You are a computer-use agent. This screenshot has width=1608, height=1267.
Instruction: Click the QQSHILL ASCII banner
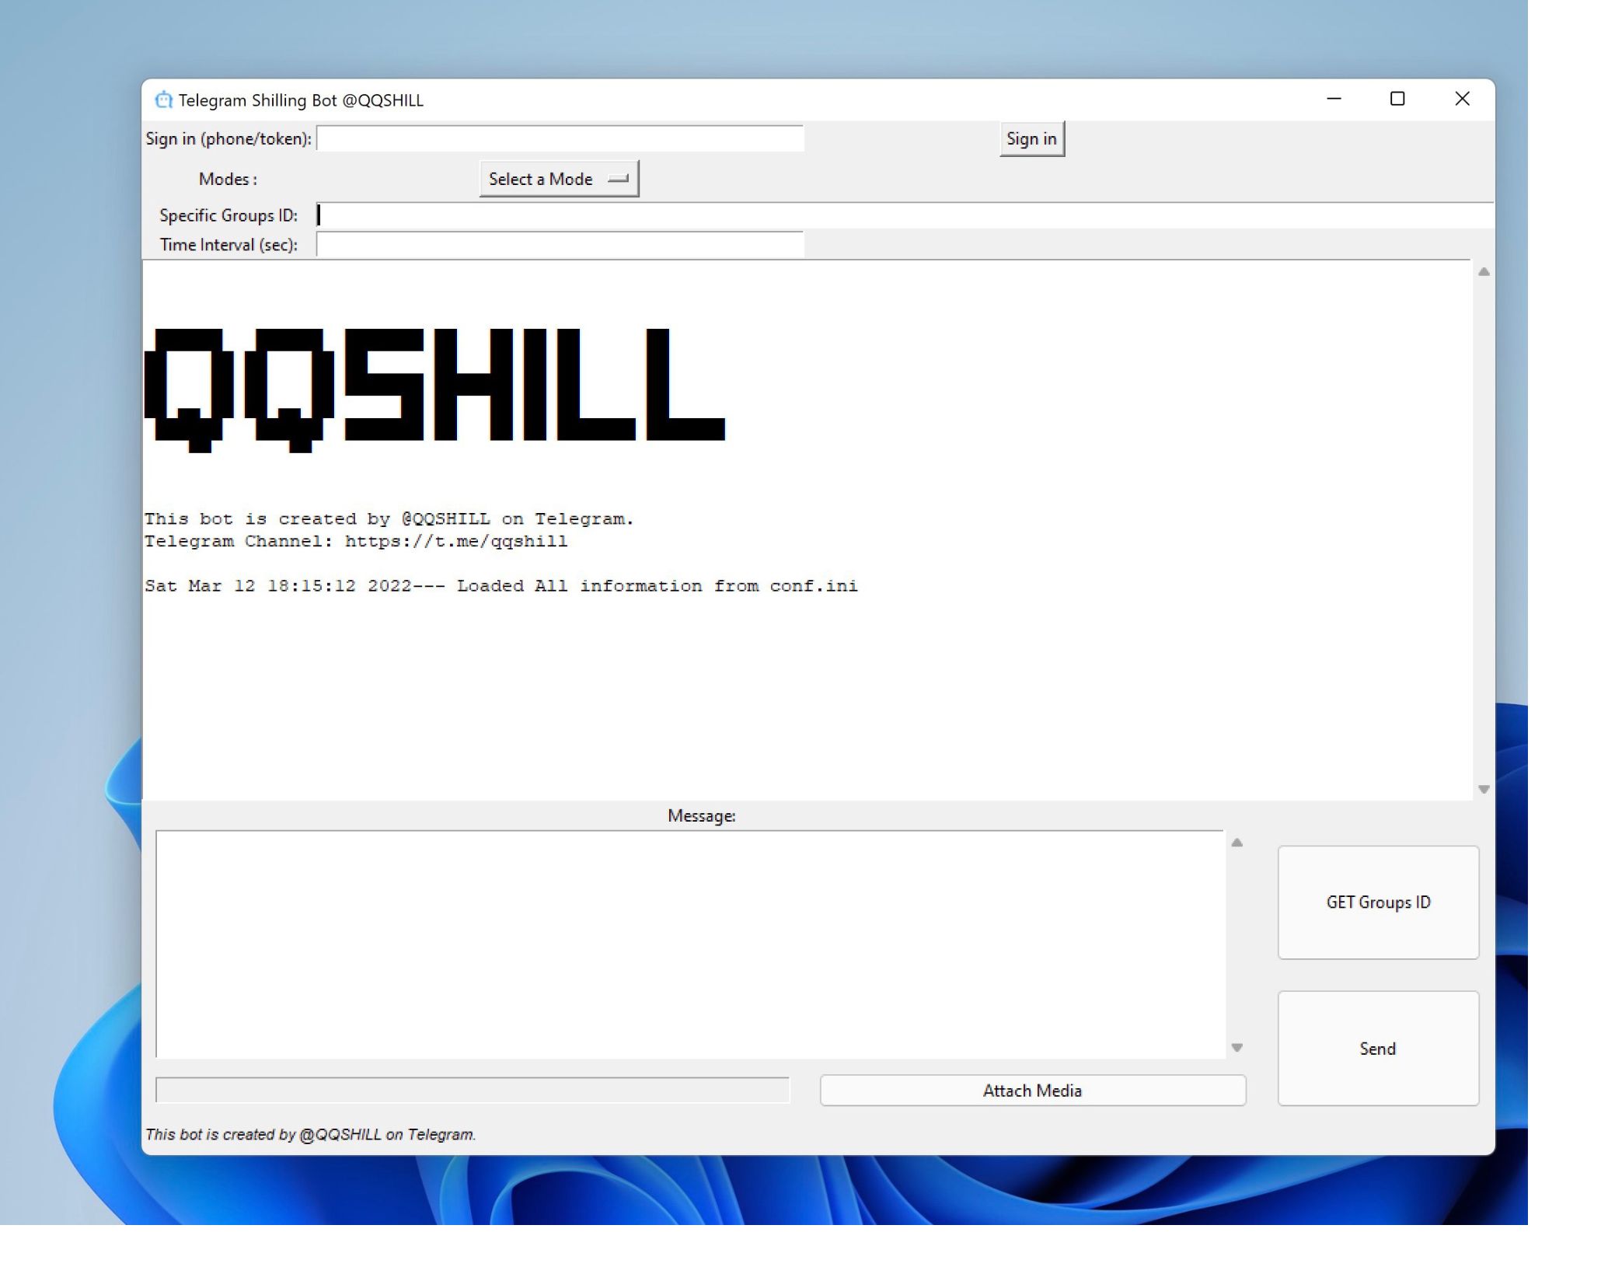coord(434,389)
